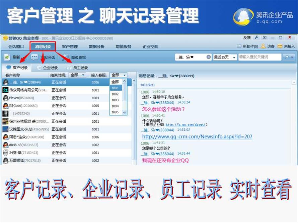Click the wrench settings icon in title bar
Screen dimensions: 298x223
pos(256,38)
